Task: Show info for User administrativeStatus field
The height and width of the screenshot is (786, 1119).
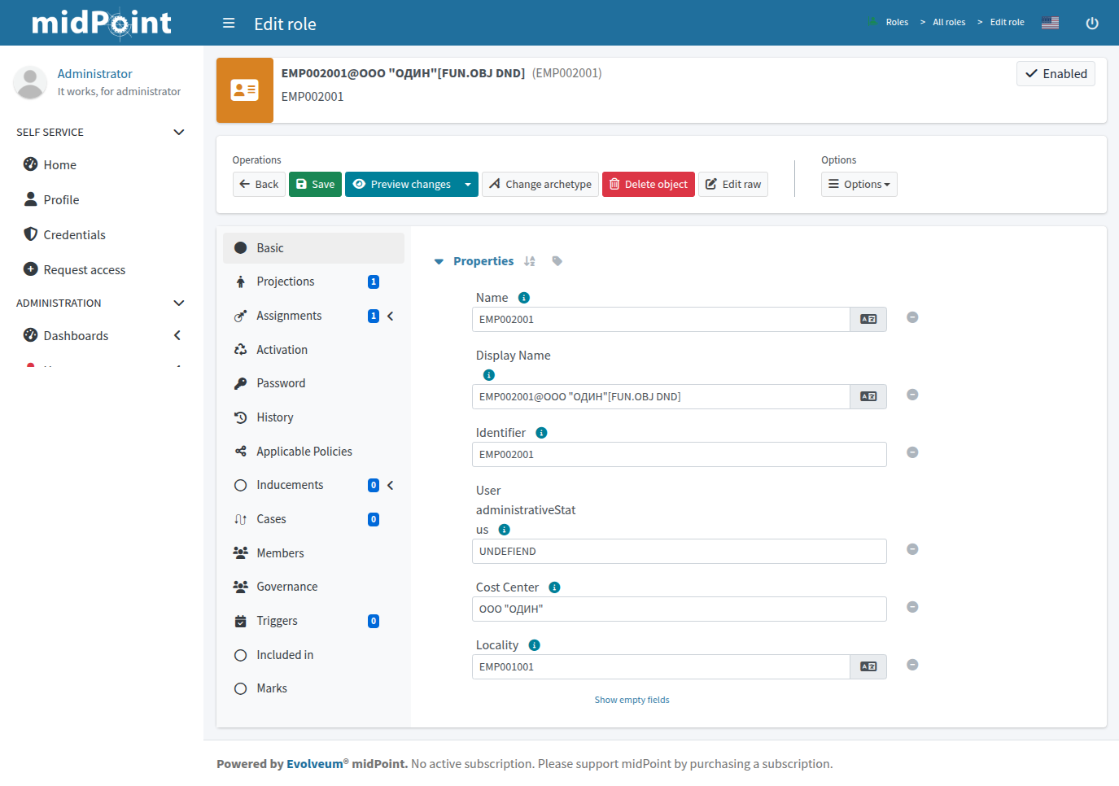Action: tap(505, 530)
